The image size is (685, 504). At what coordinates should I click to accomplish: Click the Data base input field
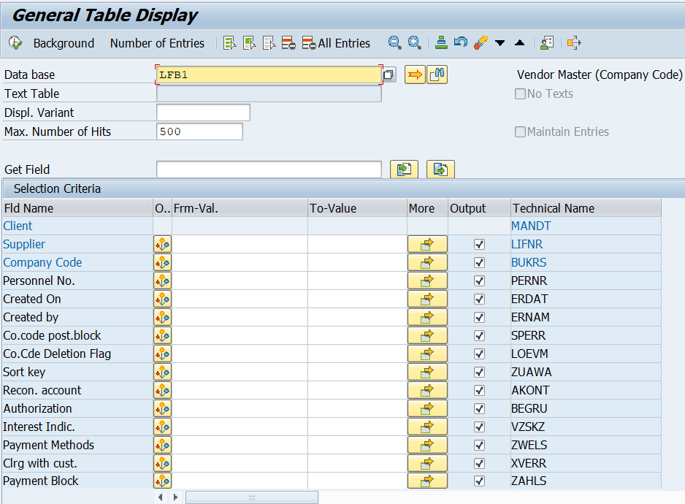269,75
